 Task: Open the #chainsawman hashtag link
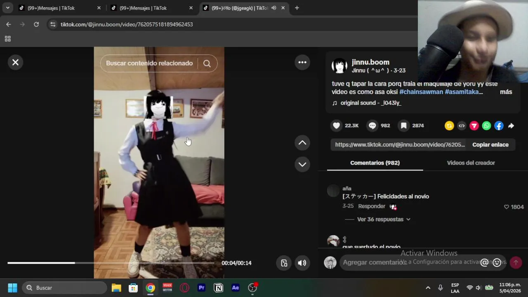coord(421,92)
